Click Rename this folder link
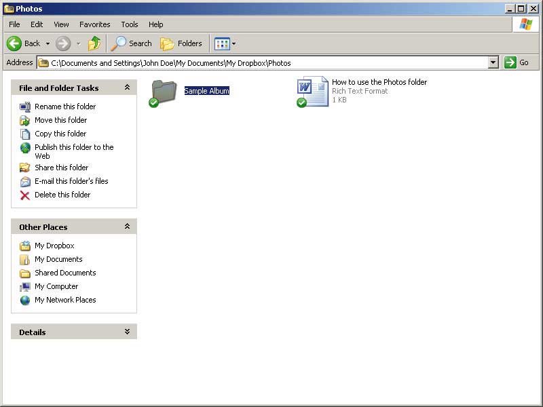The height and width of the screenshot is (407, 543). point(65,106)
